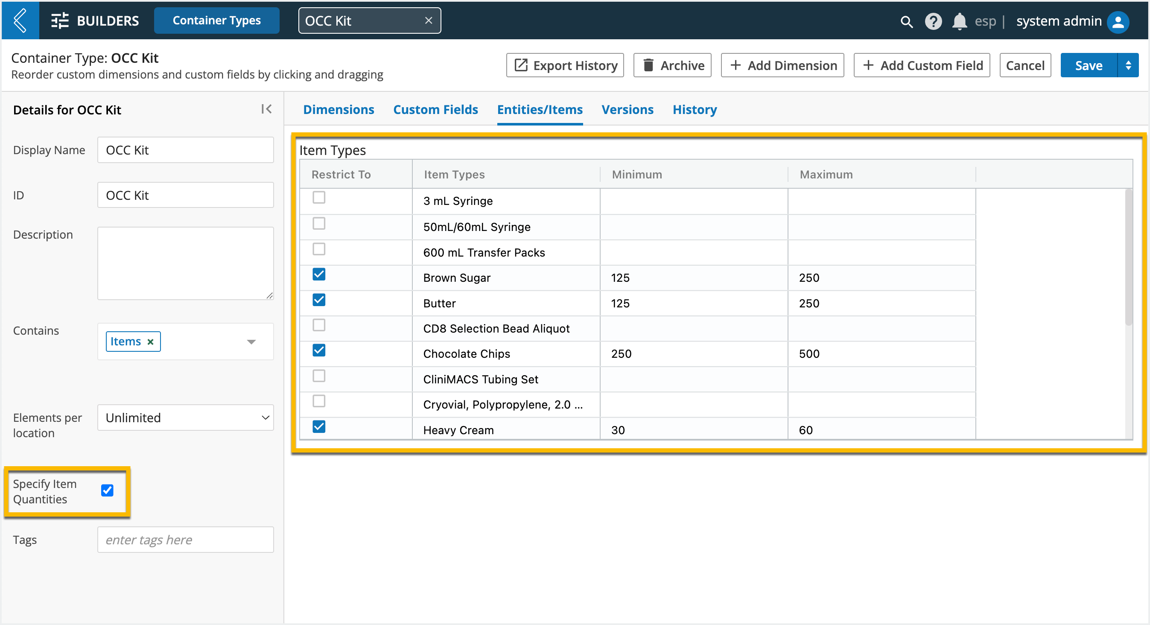This screenshot has height=625, width=1150.
Task: Click Export History button
Action: click(565, 65)
